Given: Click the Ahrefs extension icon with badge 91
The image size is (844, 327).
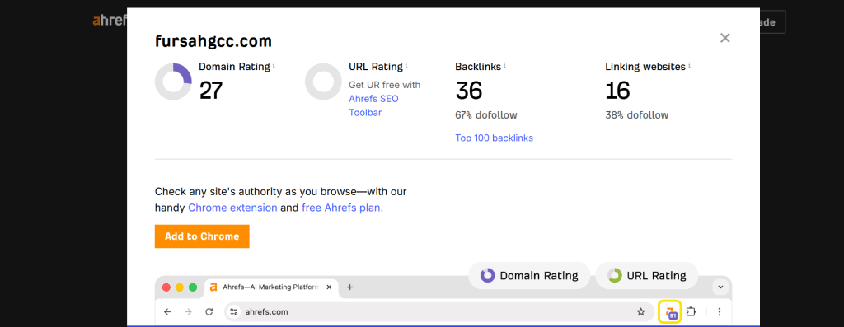Looking at the screenshot, I should click(x=670, y=312).
